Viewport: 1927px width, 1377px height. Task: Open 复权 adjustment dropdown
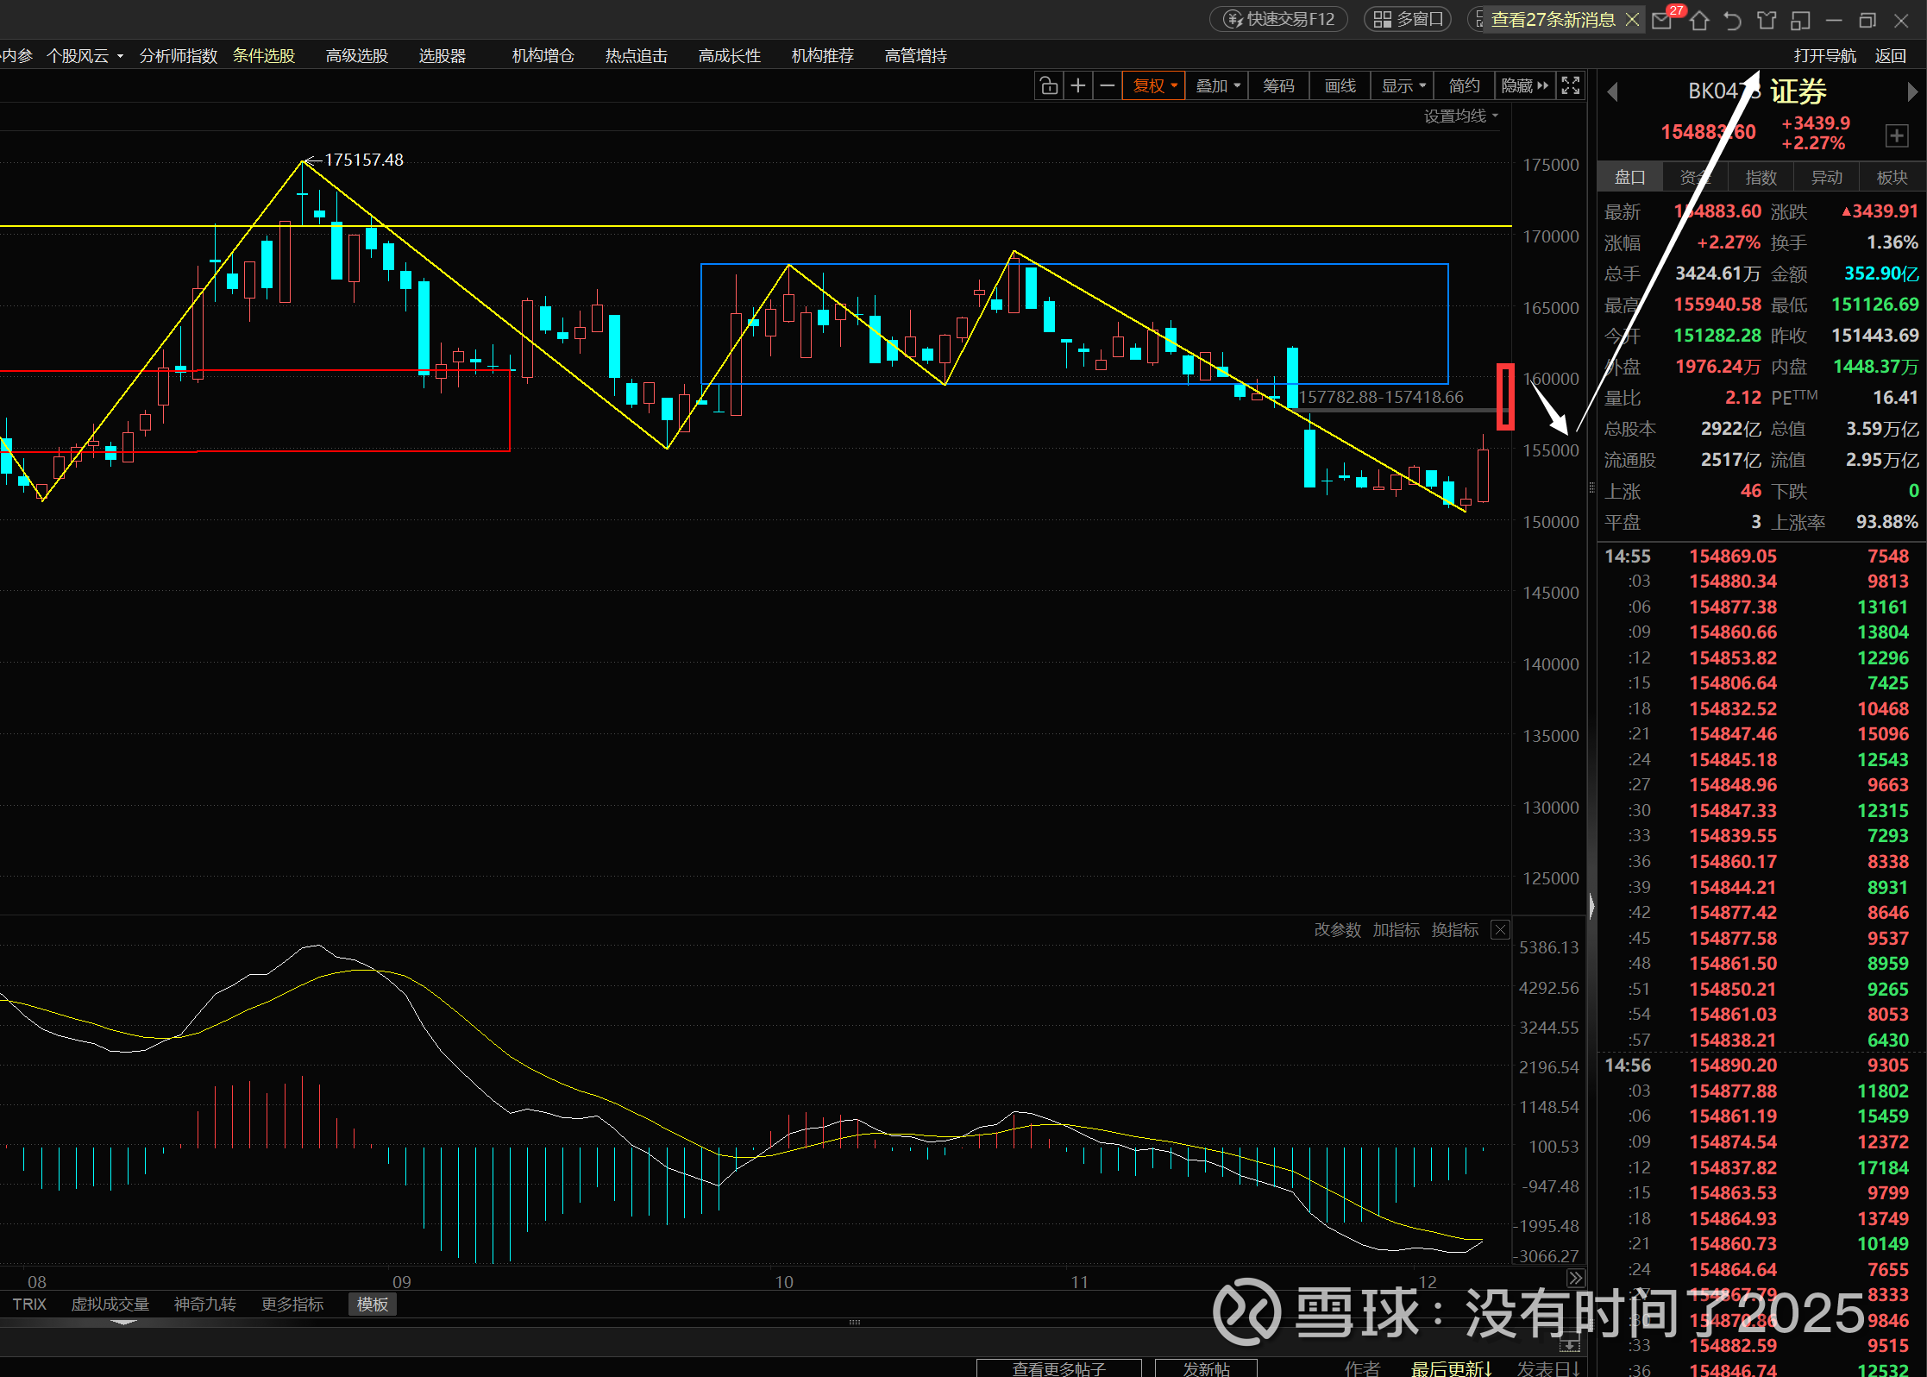[1154, 85]
